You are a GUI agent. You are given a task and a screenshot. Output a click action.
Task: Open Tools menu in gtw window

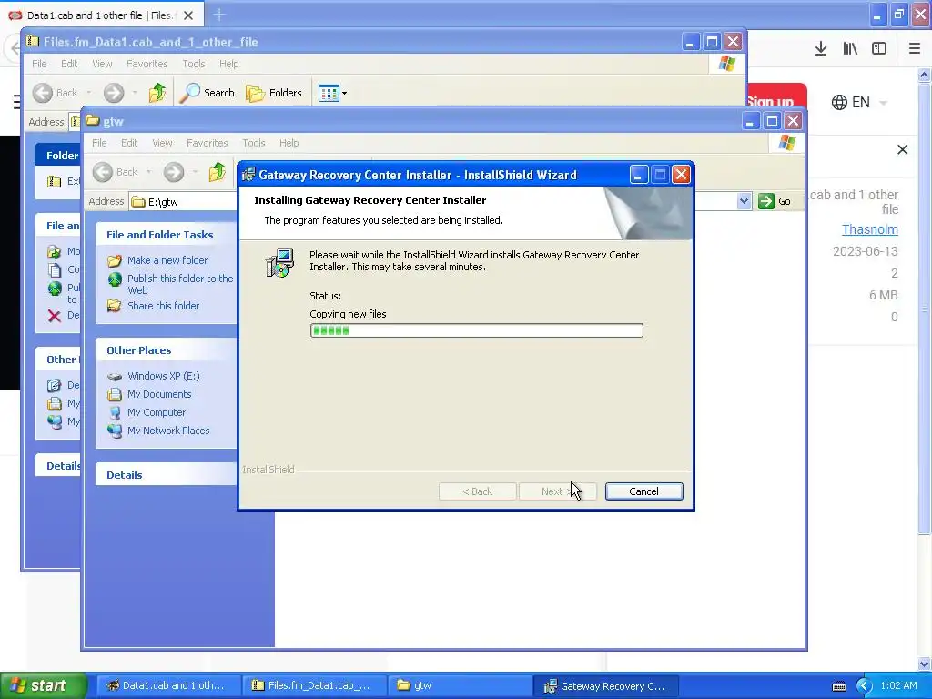253,143
